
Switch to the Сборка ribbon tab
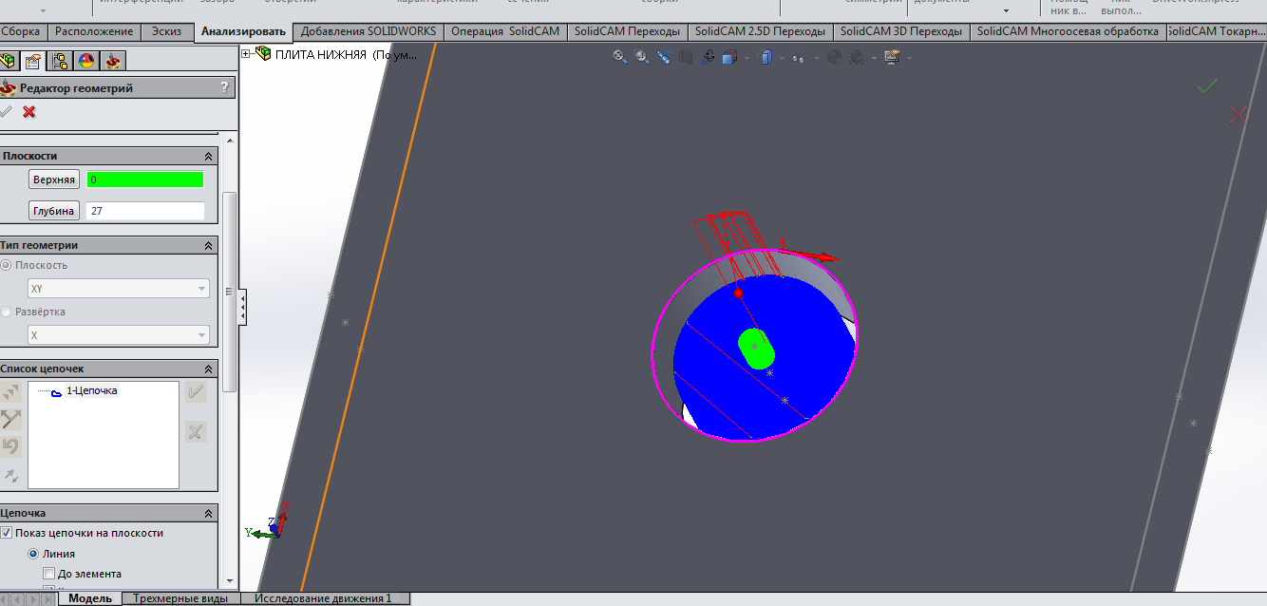point(21,31)
